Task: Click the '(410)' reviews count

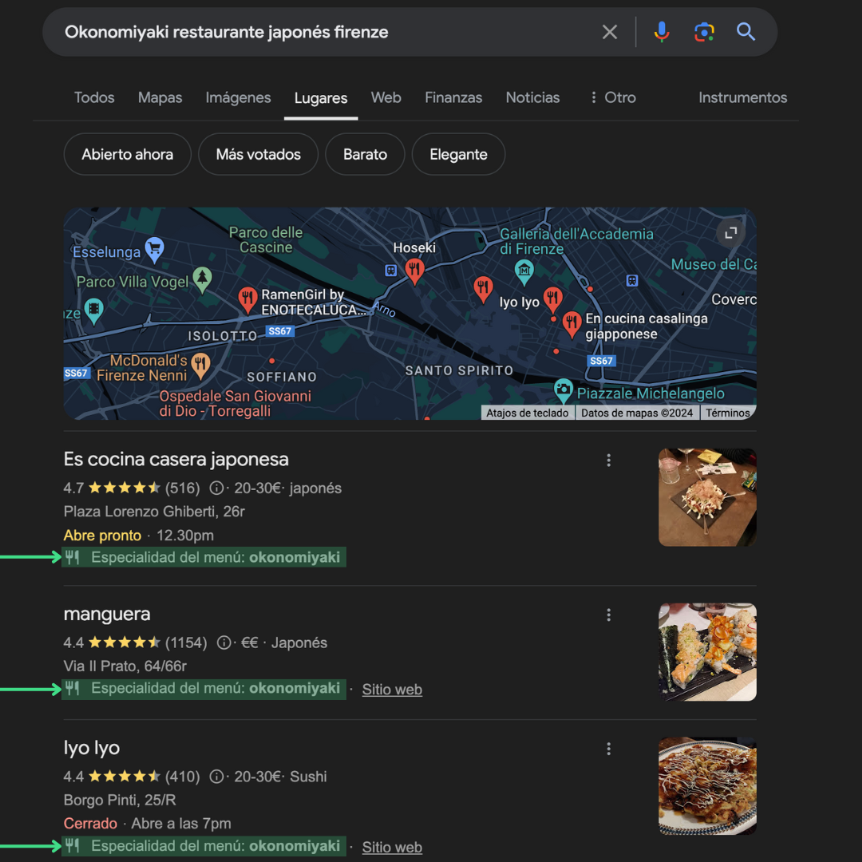Action: [x=183, y=777]
